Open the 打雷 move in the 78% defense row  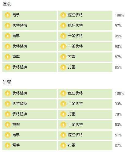85,114
